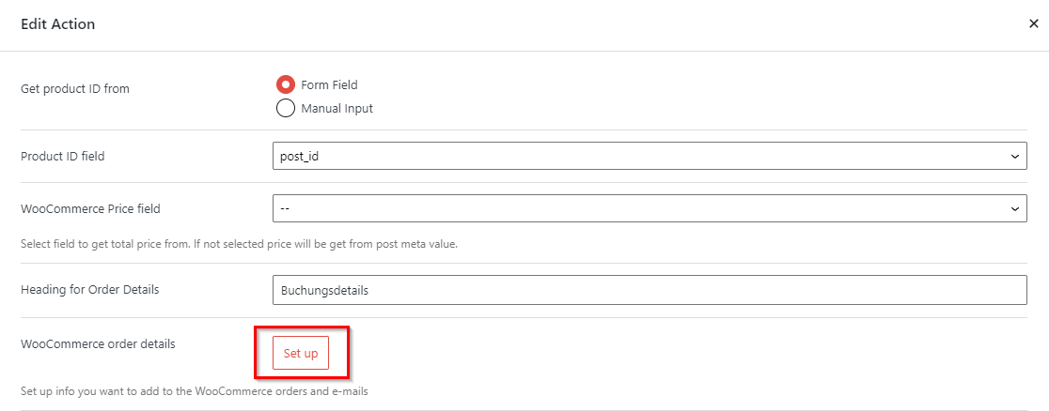1049x411 pixels.
Task: Click the "Buchungsdetails" text in the heading field
Action: [324, 290]
